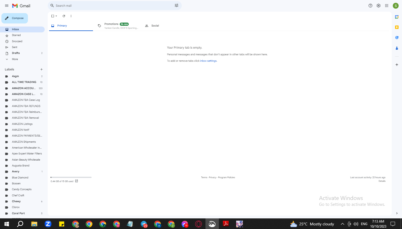Open Messenger from the taskbar
The width and height of the screenshot is (402, 229).
(x=185, y=224)
